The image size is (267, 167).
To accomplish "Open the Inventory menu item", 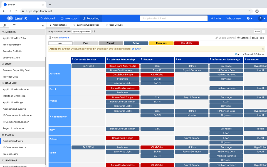I will tap(68, 18).
